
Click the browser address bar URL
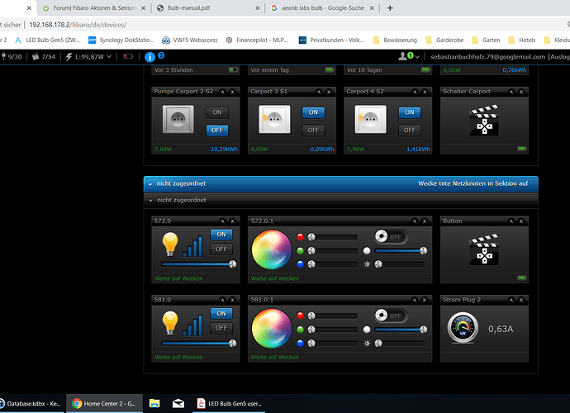78,25
